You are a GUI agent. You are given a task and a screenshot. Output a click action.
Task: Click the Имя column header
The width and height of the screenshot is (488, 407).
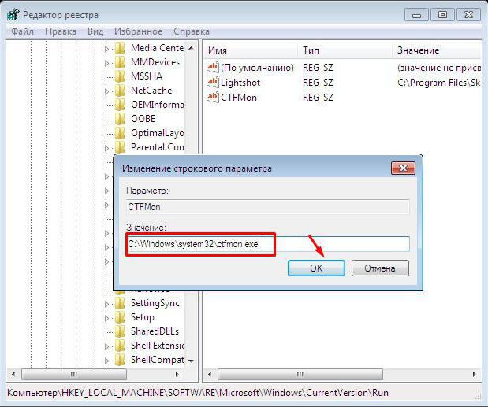click(251, 50)
